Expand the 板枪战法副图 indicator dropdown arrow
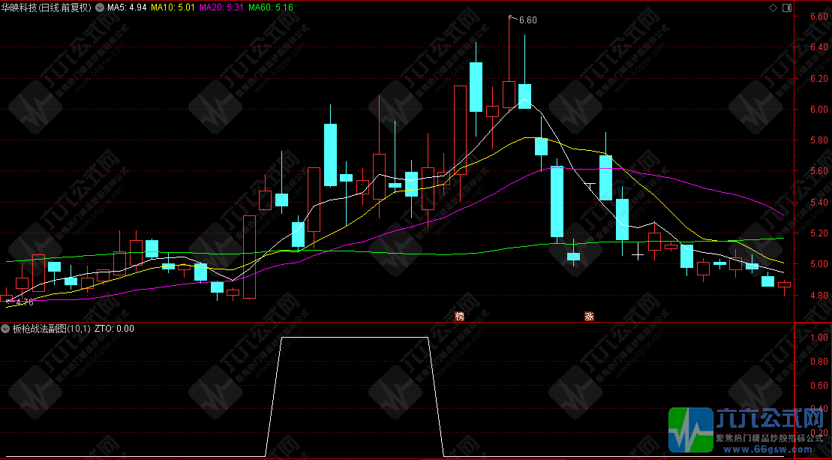Viewport: 832px width, 460px height. (x=6, y=329)
